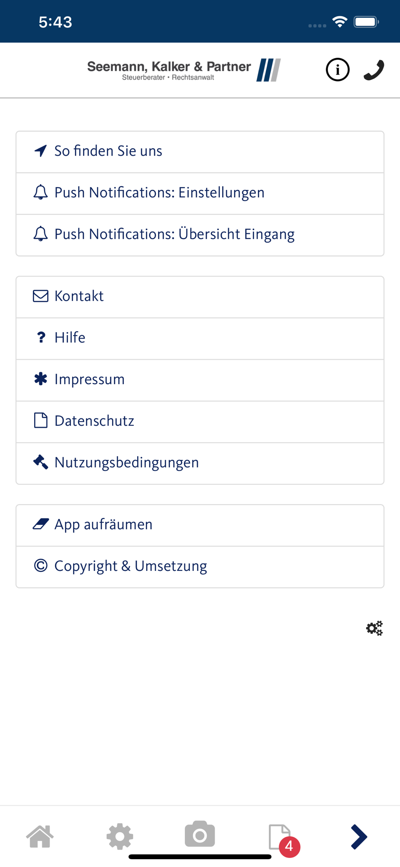Screen dimensions: 400x867
Task: View the Nutzungsbedingungen
Action: coord(200,463)
